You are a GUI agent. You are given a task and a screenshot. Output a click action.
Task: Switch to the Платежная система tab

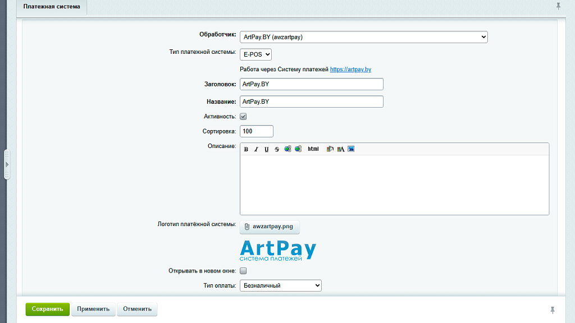51,7
